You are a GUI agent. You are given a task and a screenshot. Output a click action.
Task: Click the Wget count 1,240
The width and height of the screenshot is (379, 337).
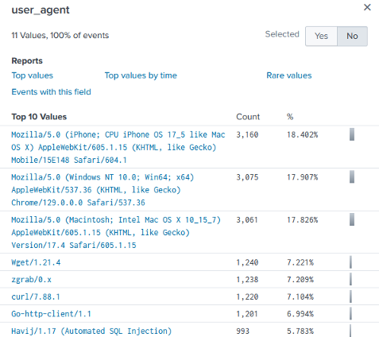247,262
